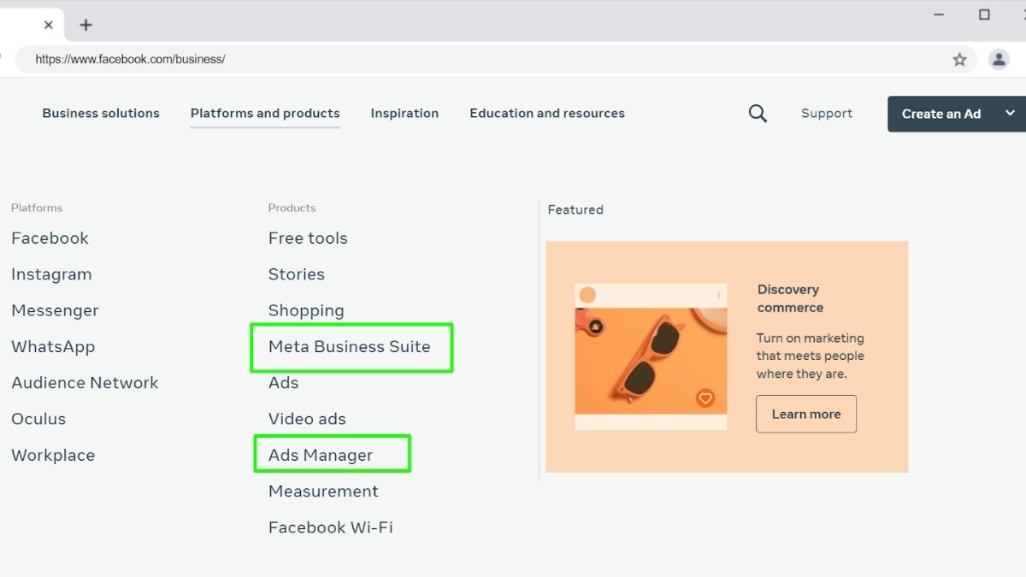Click the Create an Ad button
The image size is (1026, 577).
pyautogui.click(x=942, y=113)
